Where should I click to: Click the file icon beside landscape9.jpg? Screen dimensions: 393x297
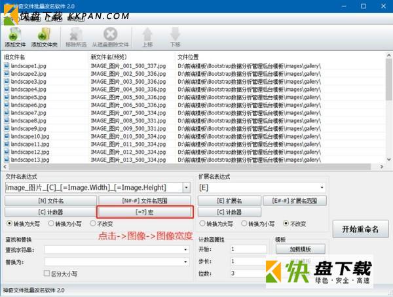[7, 128]
